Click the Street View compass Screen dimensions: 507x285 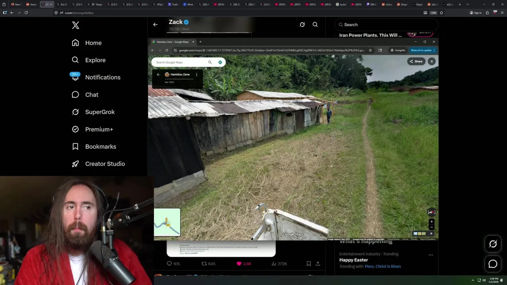click(x=432, y=212)
